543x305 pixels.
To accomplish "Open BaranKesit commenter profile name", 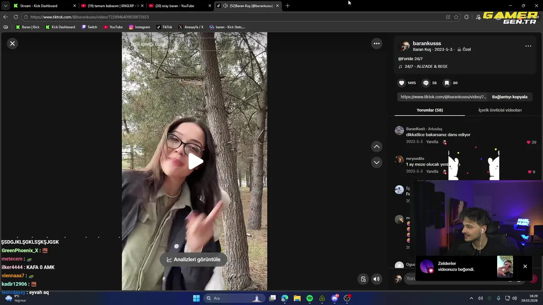I will click(x=415, y=129).
